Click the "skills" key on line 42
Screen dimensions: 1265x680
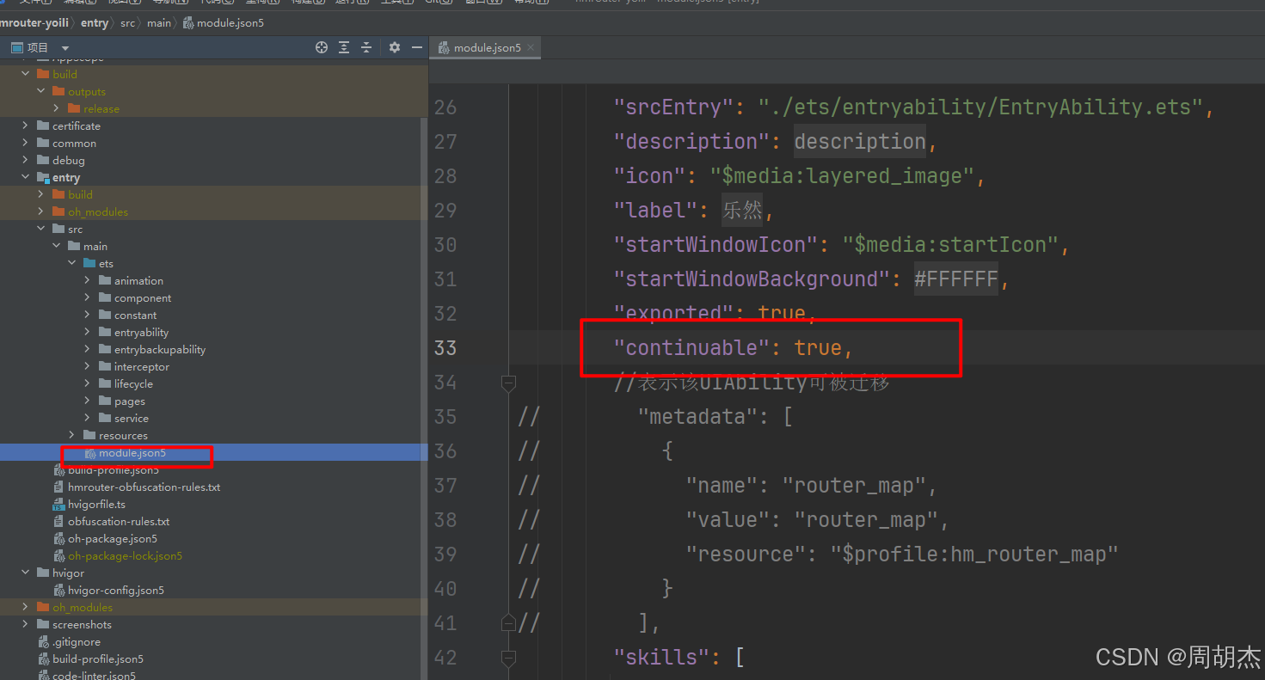click(x=661, y=657)
